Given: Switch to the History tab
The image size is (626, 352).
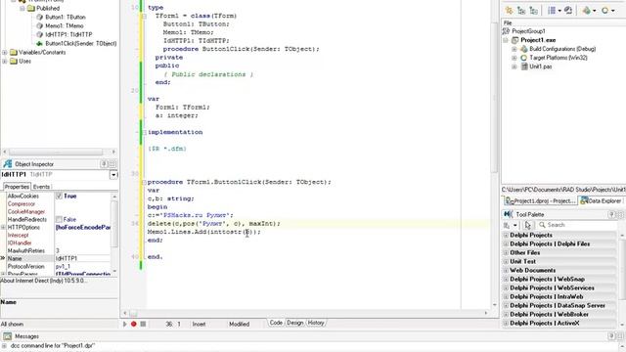Looking at the screenshot, I should click(x=316, y=323).
